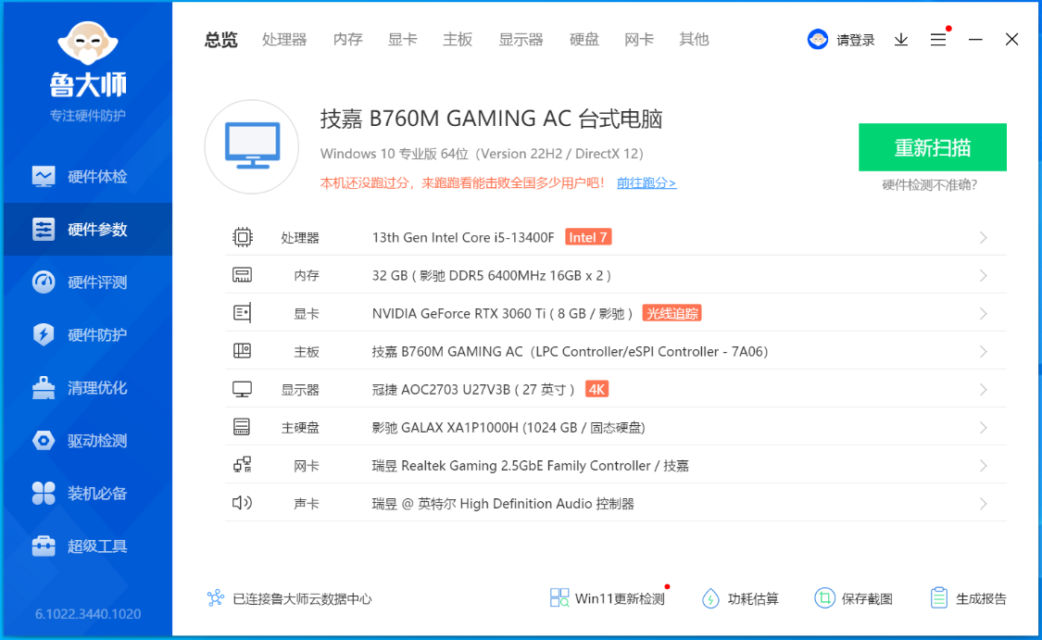
Task: Click version number 6.1022.3440.1020
Action: [x=88, y=613]
